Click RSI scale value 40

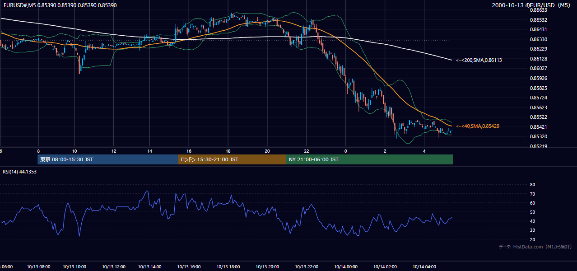click(532, 221)
